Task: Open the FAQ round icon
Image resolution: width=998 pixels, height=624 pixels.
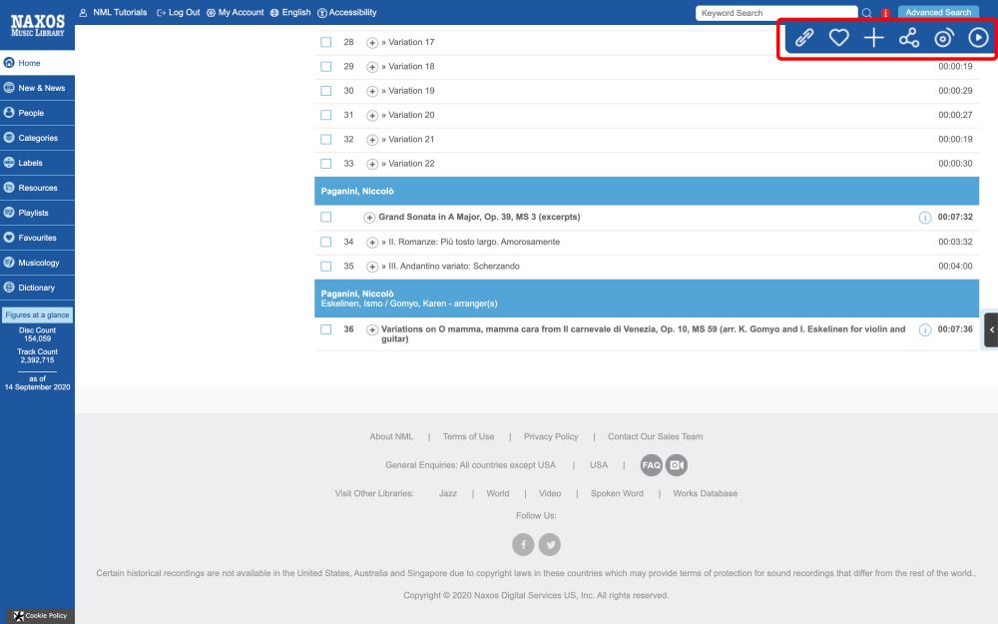Action: (x=651, y=465)
